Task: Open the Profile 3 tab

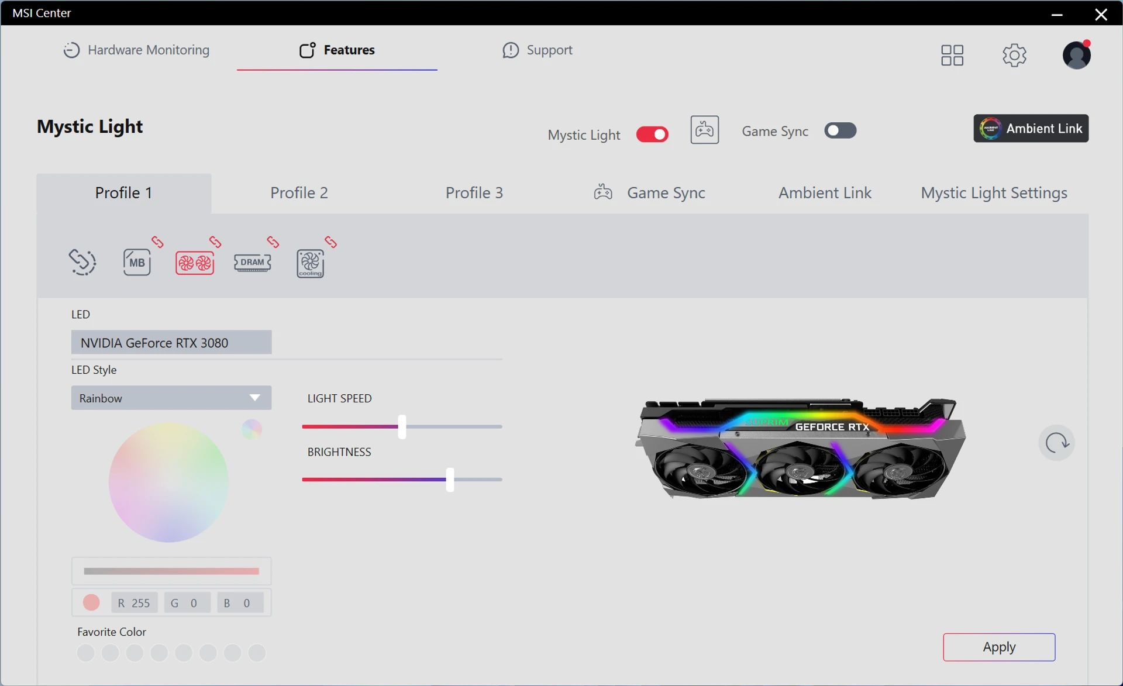Action: 474,193
